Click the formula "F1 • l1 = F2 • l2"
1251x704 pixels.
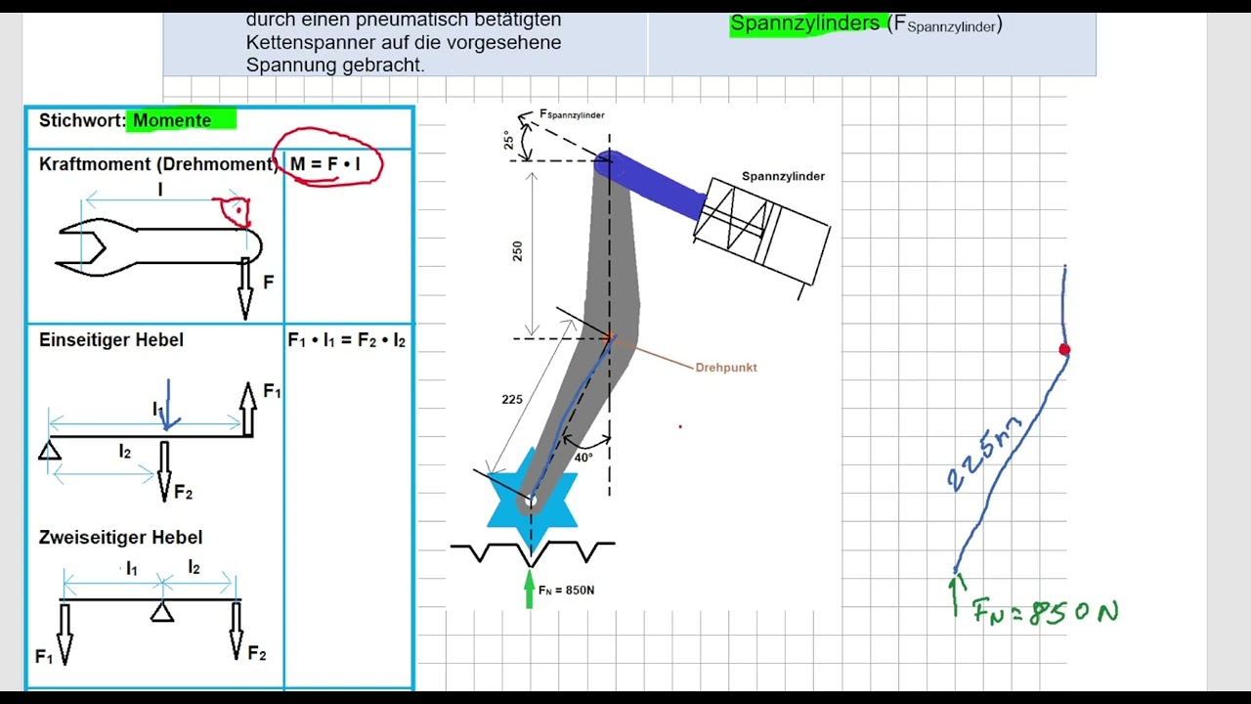(x=347, y=341)
